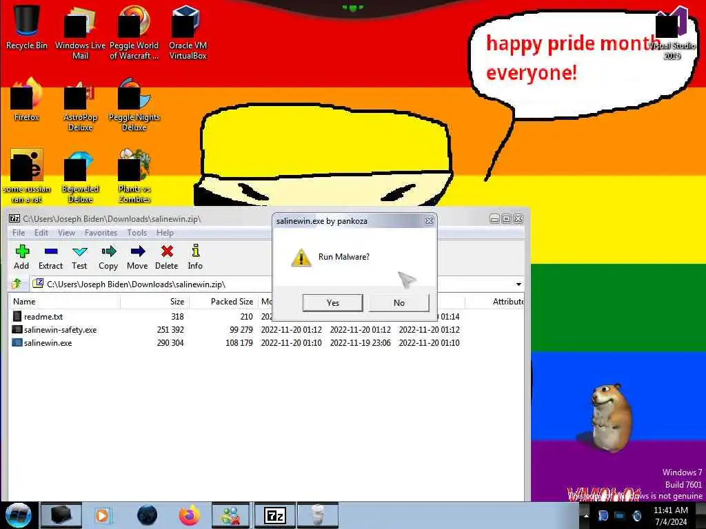
Task: Select the Firefox desktop icon
Action: (x=27, y=99)
